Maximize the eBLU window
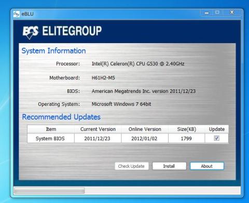Screen dimensions: 249x203 [217, 12]
